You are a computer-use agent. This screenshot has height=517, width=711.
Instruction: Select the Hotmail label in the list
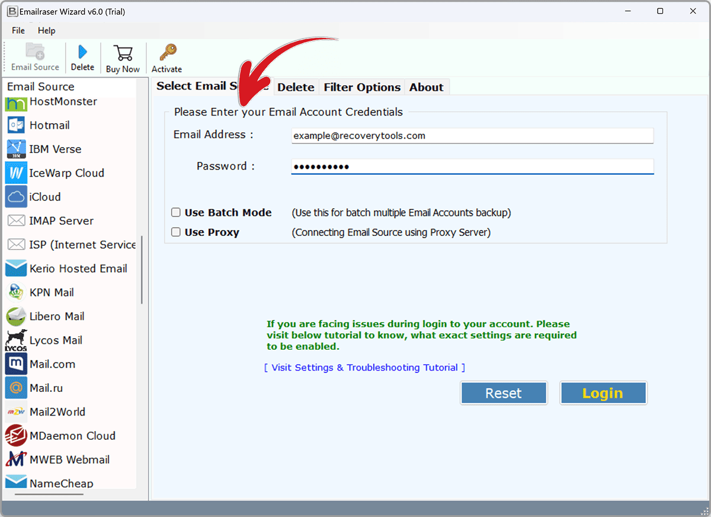tap(49, 125)
